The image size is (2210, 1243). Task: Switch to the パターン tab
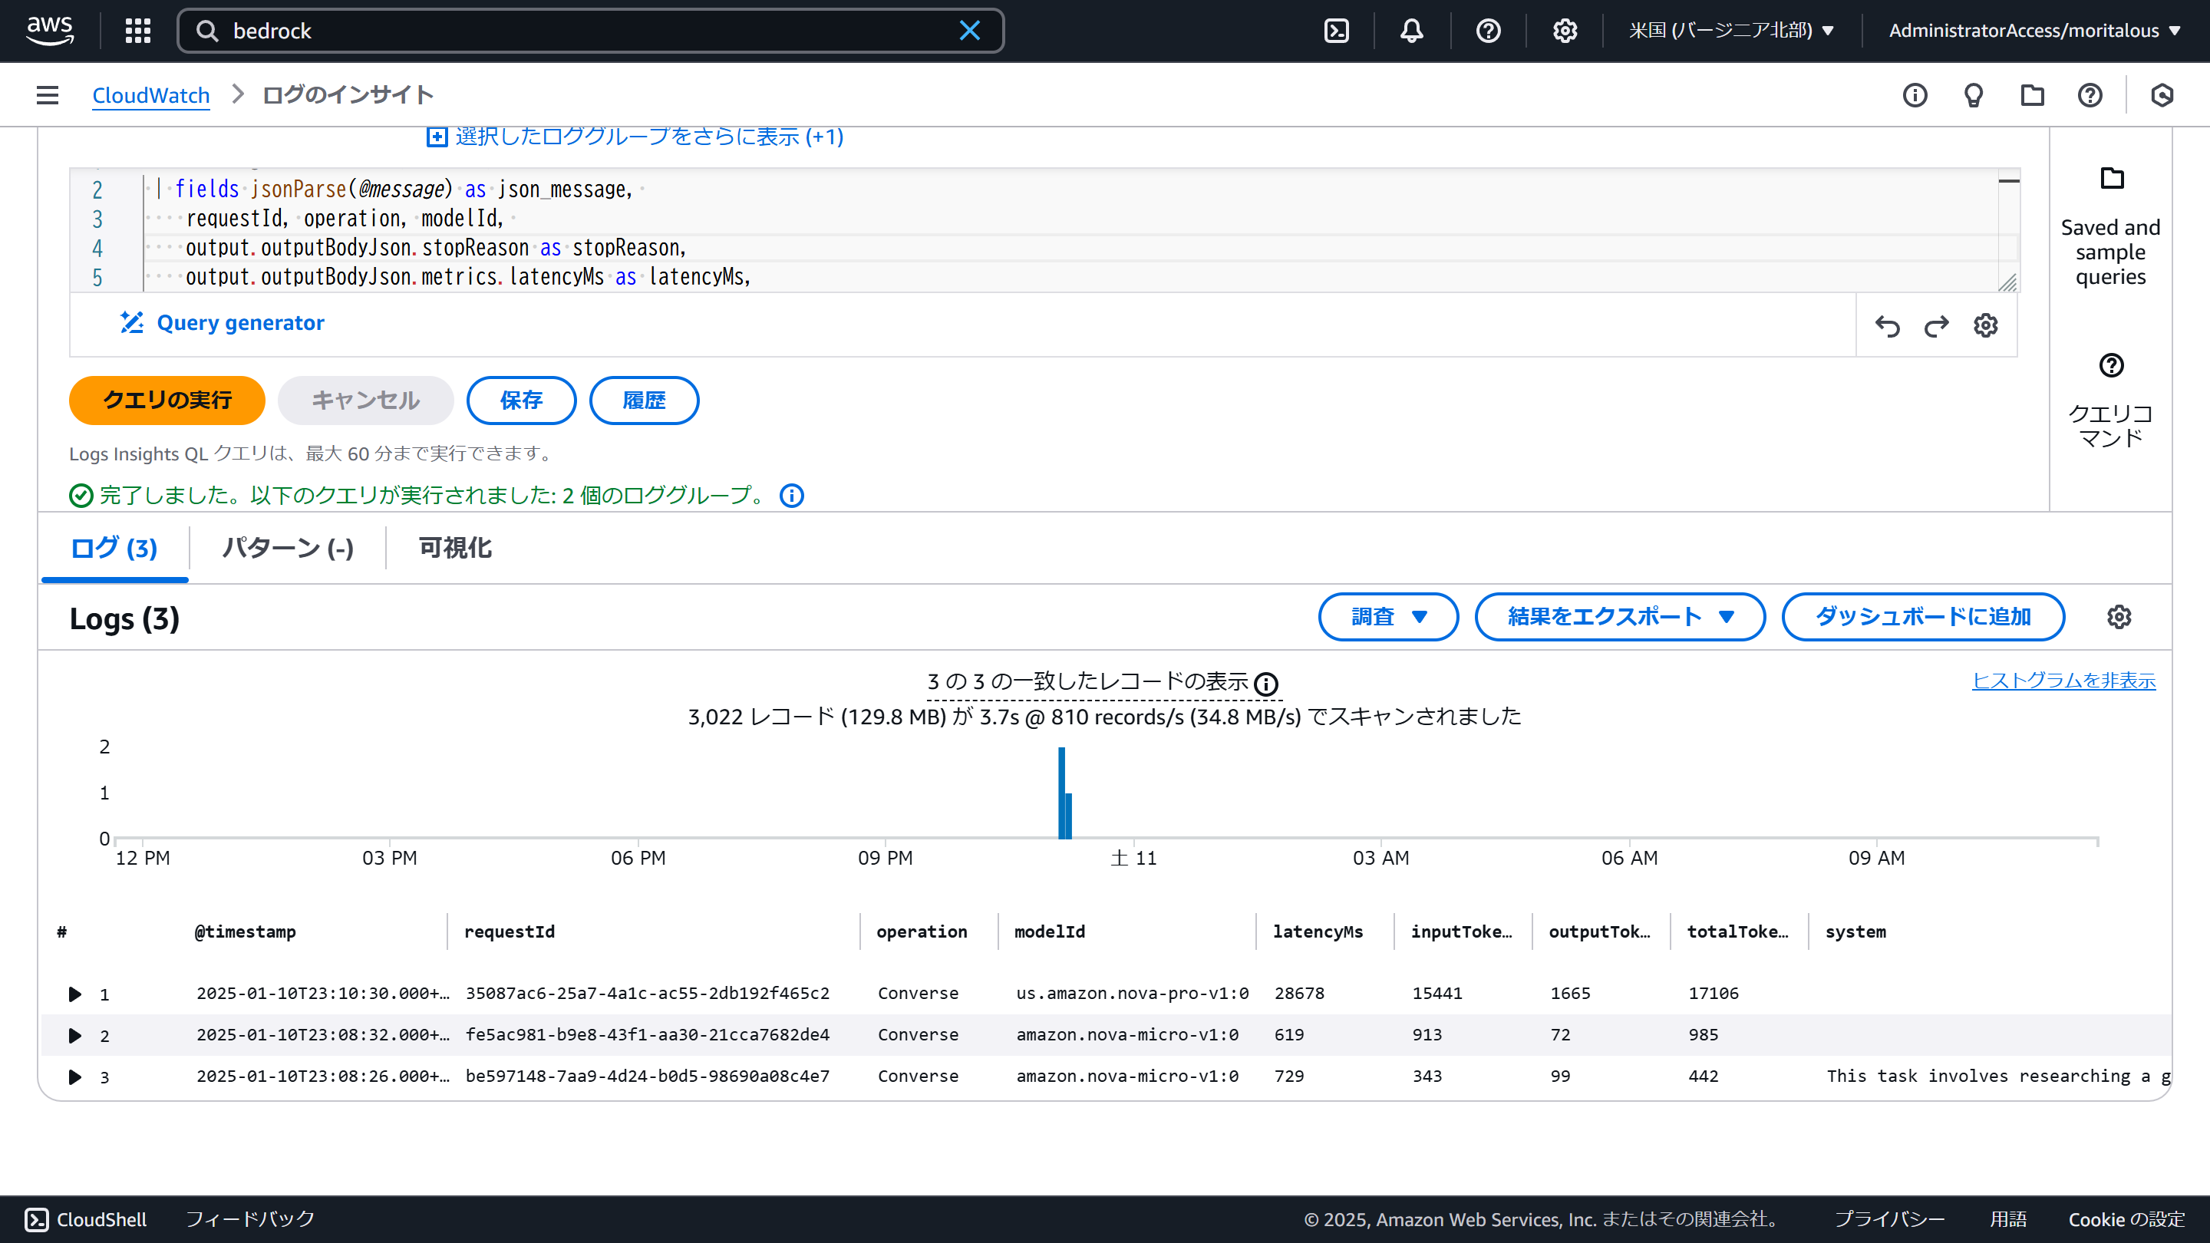[288, 548]
